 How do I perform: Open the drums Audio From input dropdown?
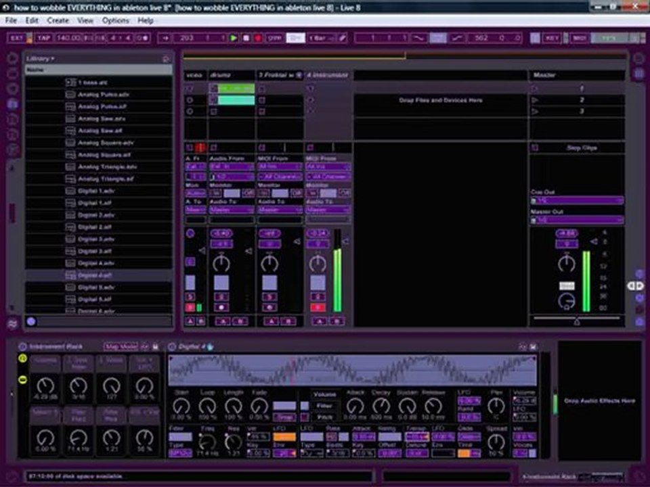click(232, 166)
